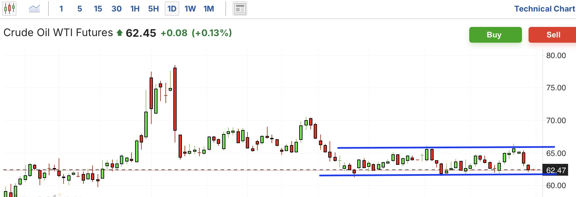Image resolution: width=576 pixels, height=197 pixels.
Task: Click the 60.00 price axis label
Action: (556, 186)
